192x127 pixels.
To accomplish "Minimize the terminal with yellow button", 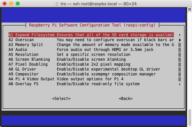I will [x=11, y=4].
